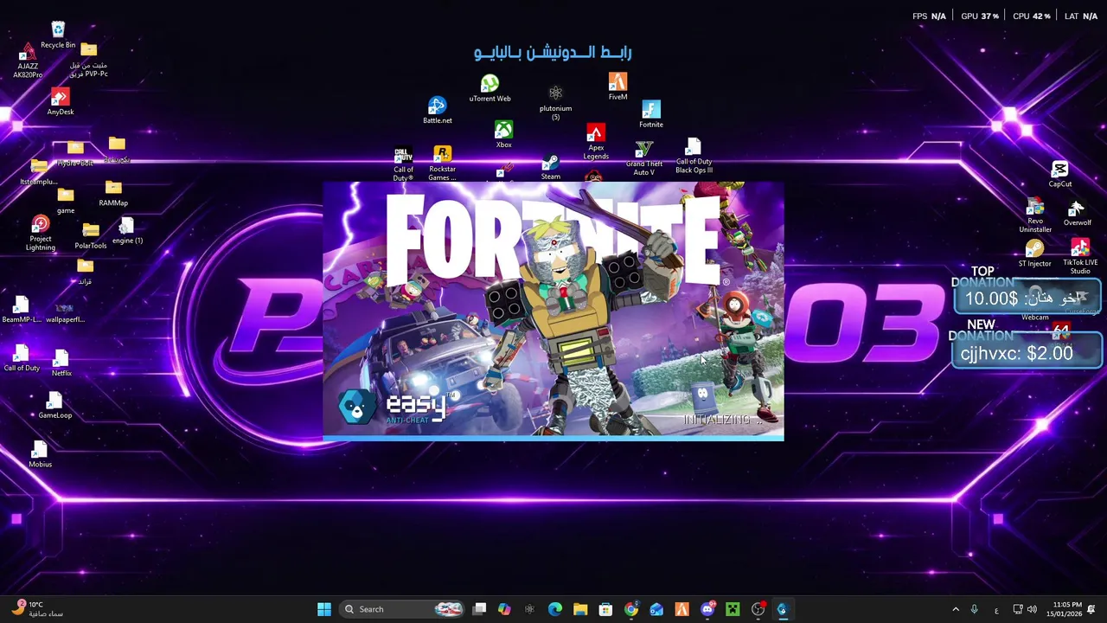Open the Windows Start menu
The height and width of the screenshot is (623, 1107).
324,609
